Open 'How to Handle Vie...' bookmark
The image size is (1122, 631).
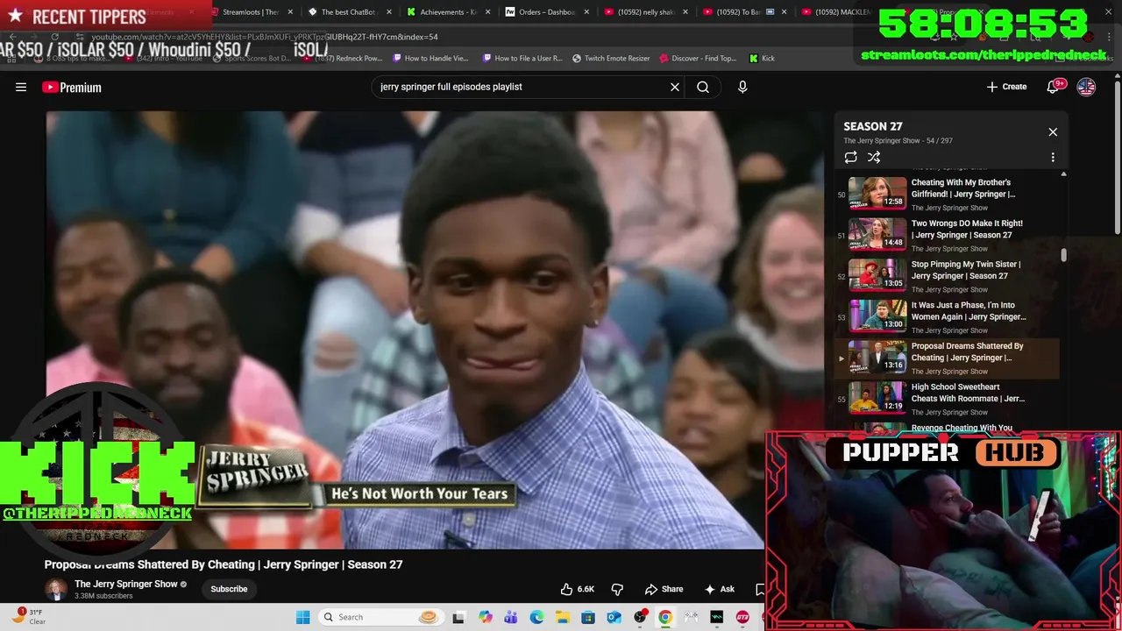(430, 58)
